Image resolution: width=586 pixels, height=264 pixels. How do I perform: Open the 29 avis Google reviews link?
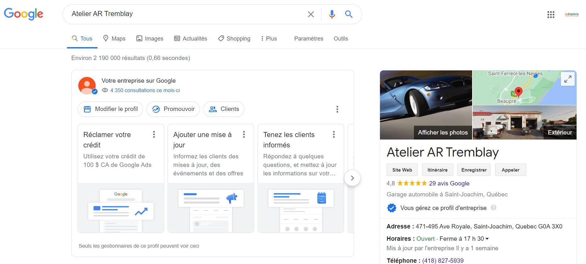coord(449,183)
